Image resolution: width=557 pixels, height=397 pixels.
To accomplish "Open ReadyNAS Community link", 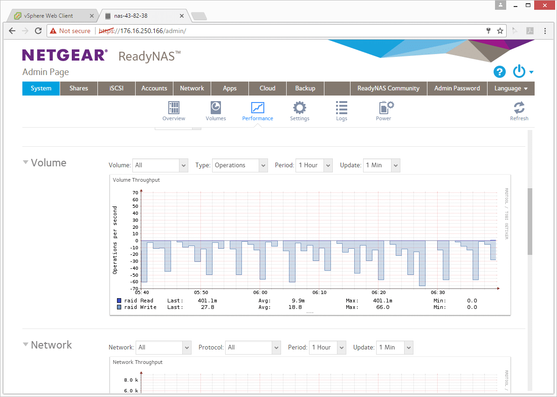I will [388, 89].
